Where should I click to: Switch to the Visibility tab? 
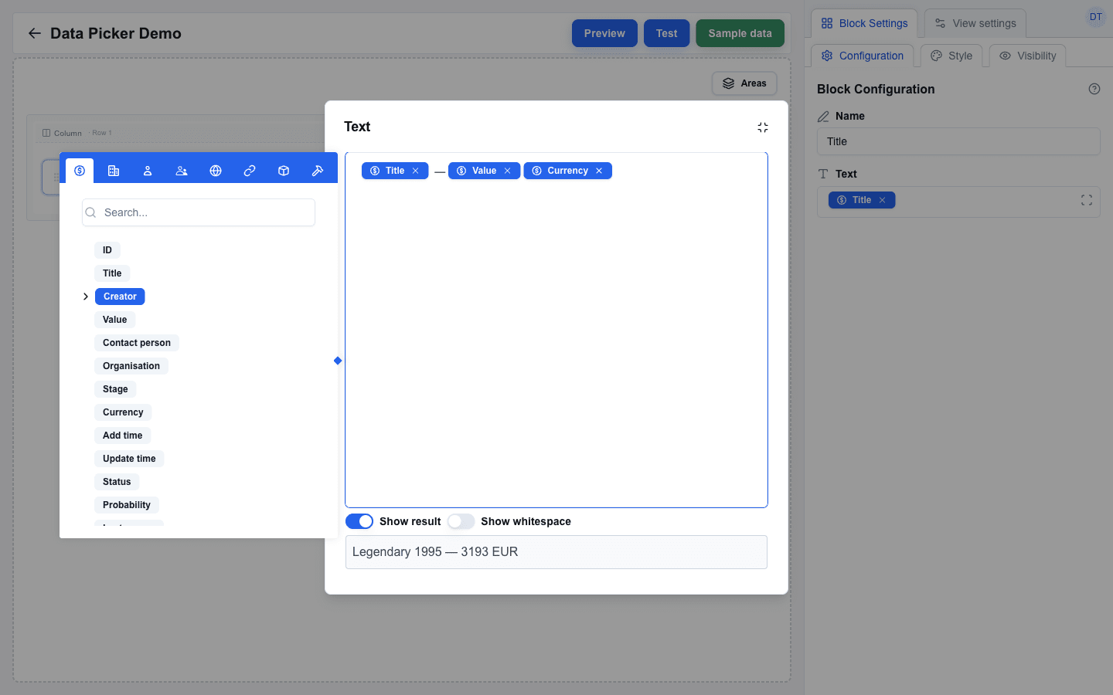(1027, 56)
